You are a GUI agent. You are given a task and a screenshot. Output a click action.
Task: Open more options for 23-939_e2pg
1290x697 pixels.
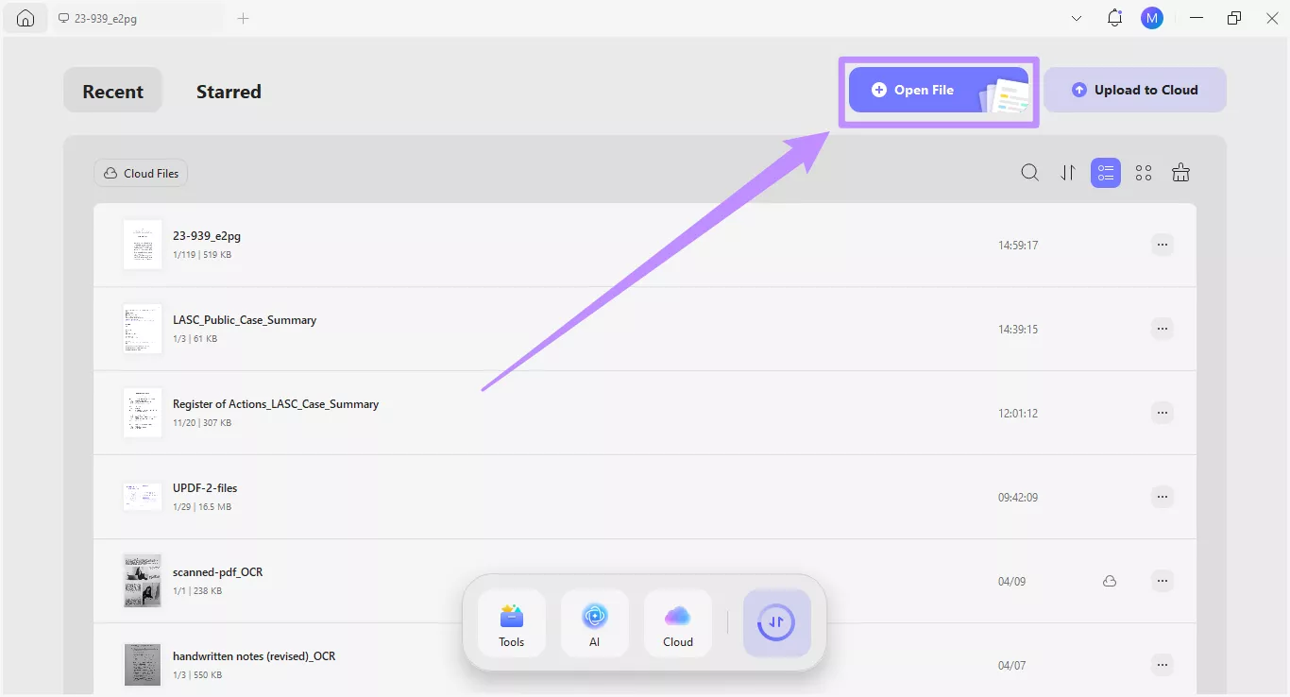point(1163,245)
